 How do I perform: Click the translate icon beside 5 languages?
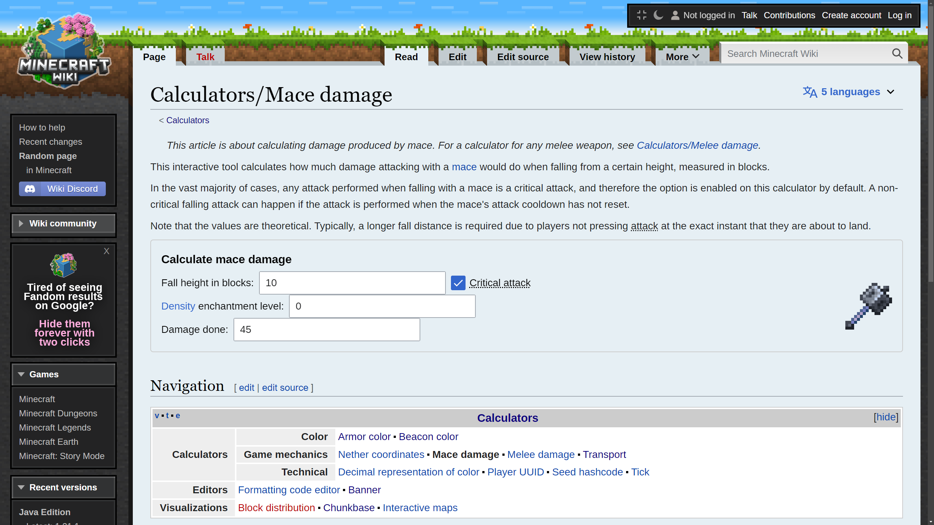pos(810,92)
